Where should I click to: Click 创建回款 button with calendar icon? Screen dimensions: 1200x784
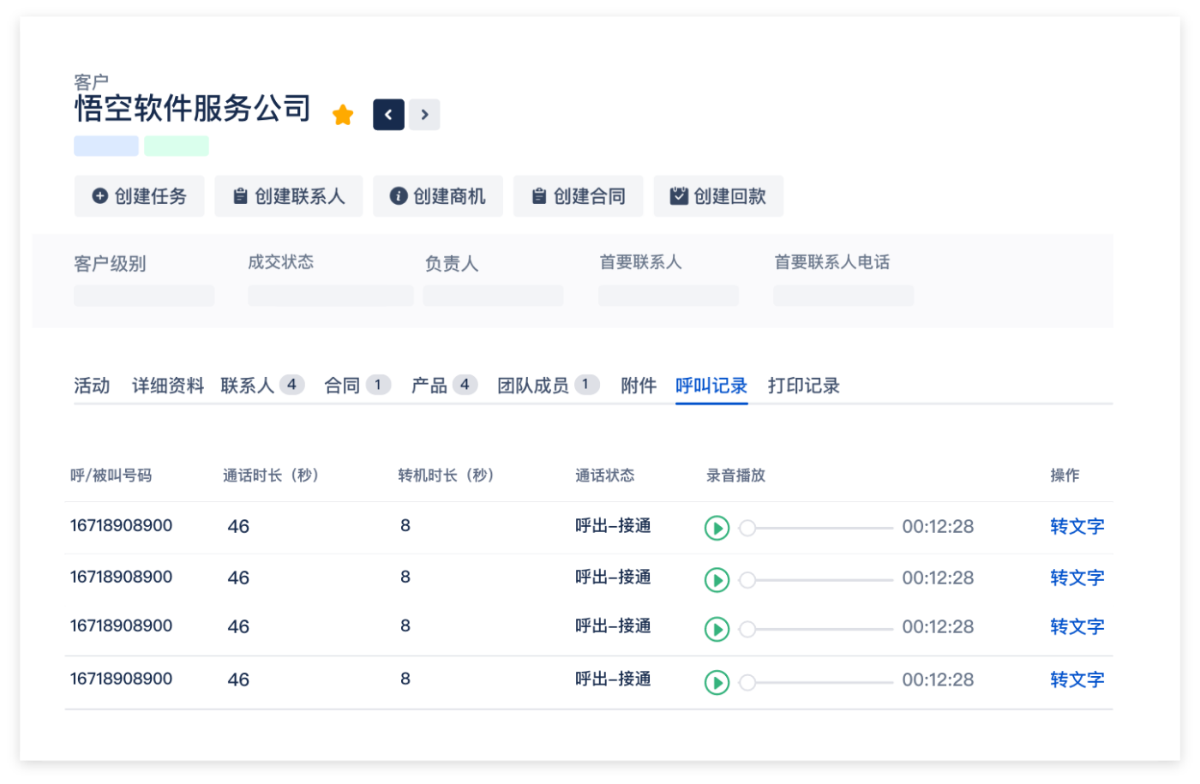(x=718, y=196)
